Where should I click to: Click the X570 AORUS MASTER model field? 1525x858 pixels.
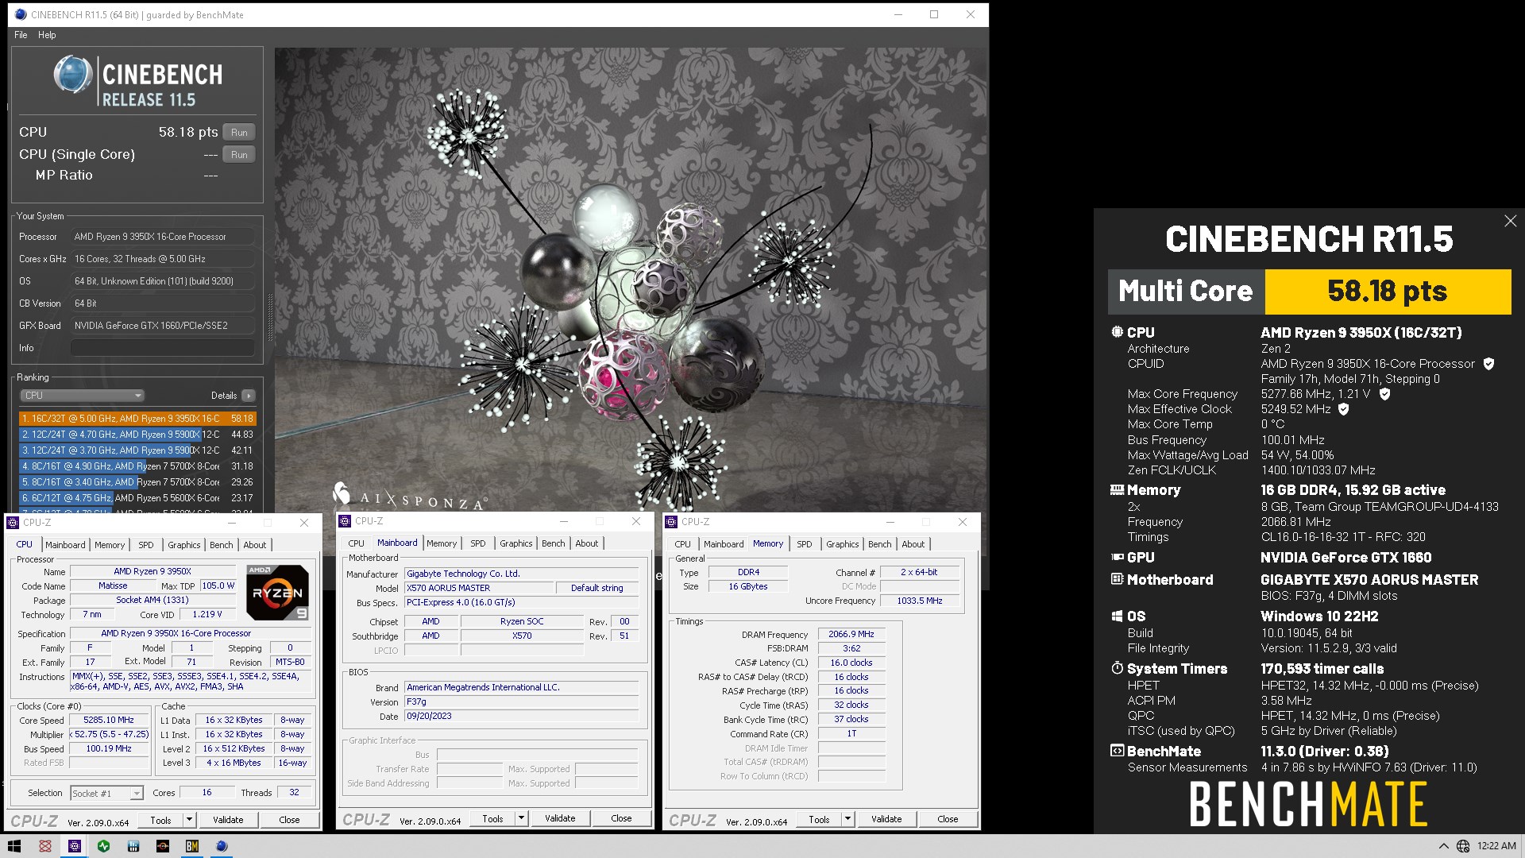pyautogui.click(x=479, y=588)
